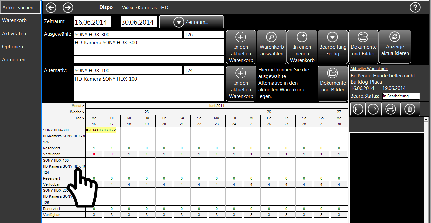Click the day header So 29
Image resolution: width=431 pixels, height=223 pixels.
click(321, 121)
